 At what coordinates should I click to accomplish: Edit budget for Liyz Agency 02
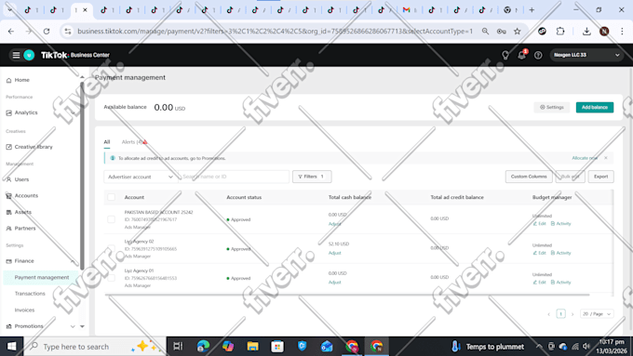coord(539,253)
